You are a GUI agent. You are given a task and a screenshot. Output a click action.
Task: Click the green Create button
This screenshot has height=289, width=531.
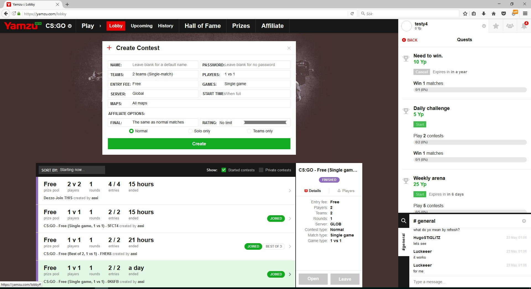[x=199, y=144]
